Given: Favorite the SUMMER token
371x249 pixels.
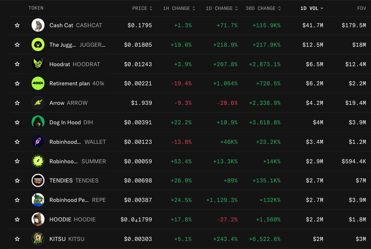Looking at the screenshot, I should coord(17,161).
